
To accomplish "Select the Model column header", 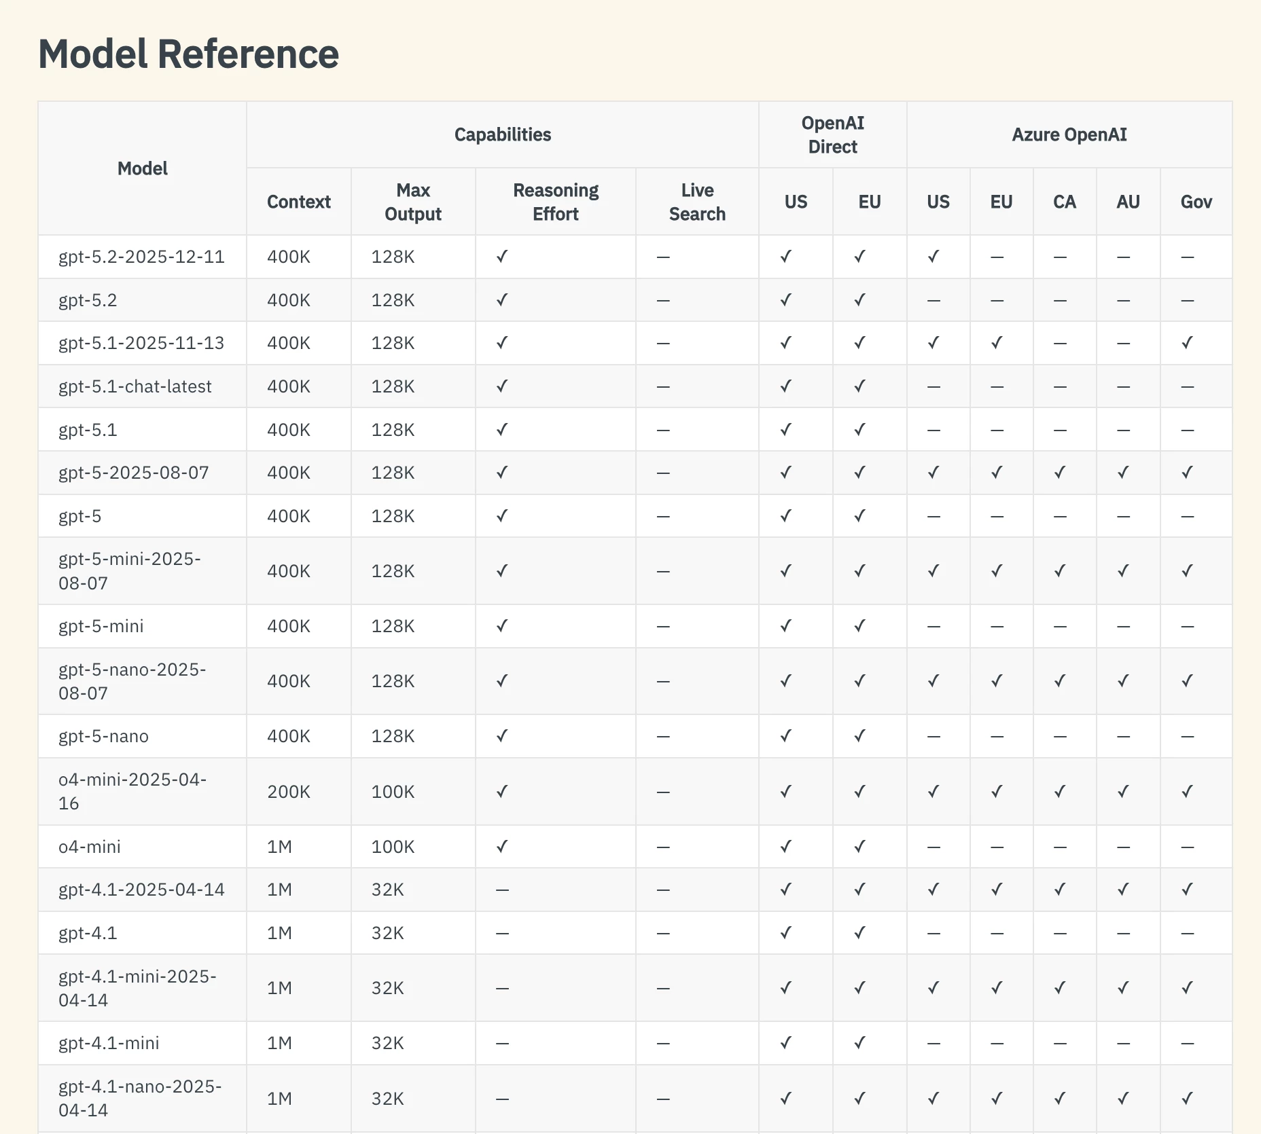I will (x=142, y=168).
